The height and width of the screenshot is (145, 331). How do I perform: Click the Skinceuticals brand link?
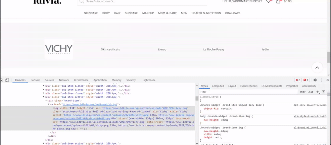pyautogui.click(x=111, y=49)
